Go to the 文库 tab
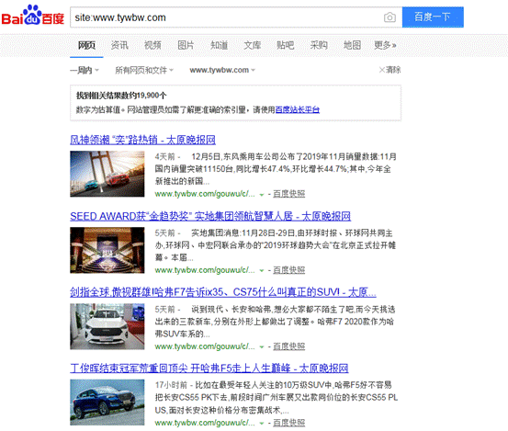Image resolution: width=508 pixels, height=431 pixels. (252, 45)
